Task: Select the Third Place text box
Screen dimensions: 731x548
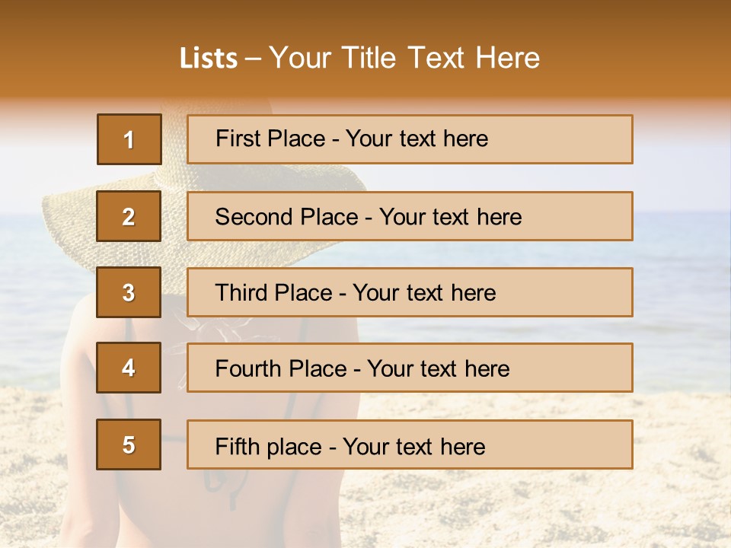Action: point(410,292)
